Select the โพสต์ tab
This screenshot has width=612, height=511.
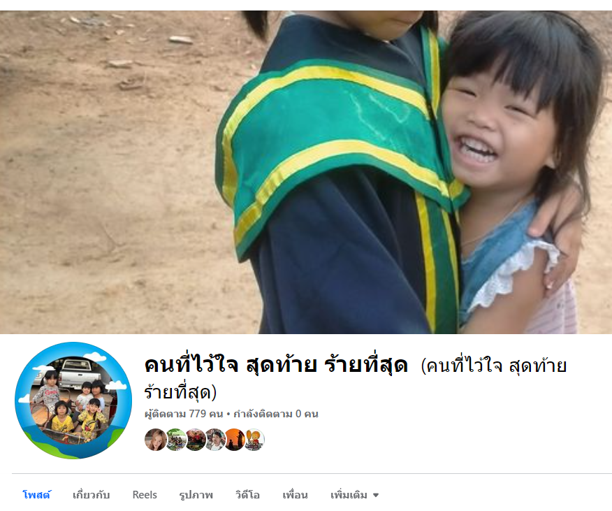click(x=36, y=495)
